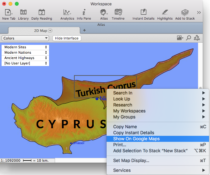Expand the Colors dropdown
Image resolution: width=210 pixels, height=175 pixels.
point(25,38)
